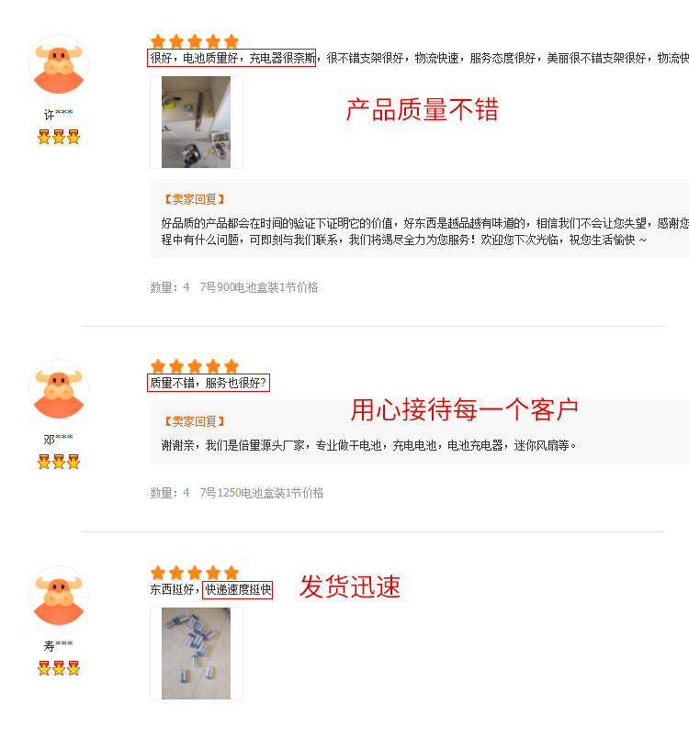Screen dimensions: 689x737
Task: Click the bull avatar of reviewer 邓***
Action: pos(59,389)
